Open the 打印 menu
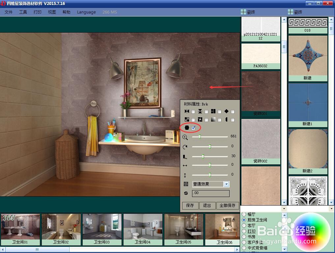Viewport: 335px width, 253px height. point(38,12)
